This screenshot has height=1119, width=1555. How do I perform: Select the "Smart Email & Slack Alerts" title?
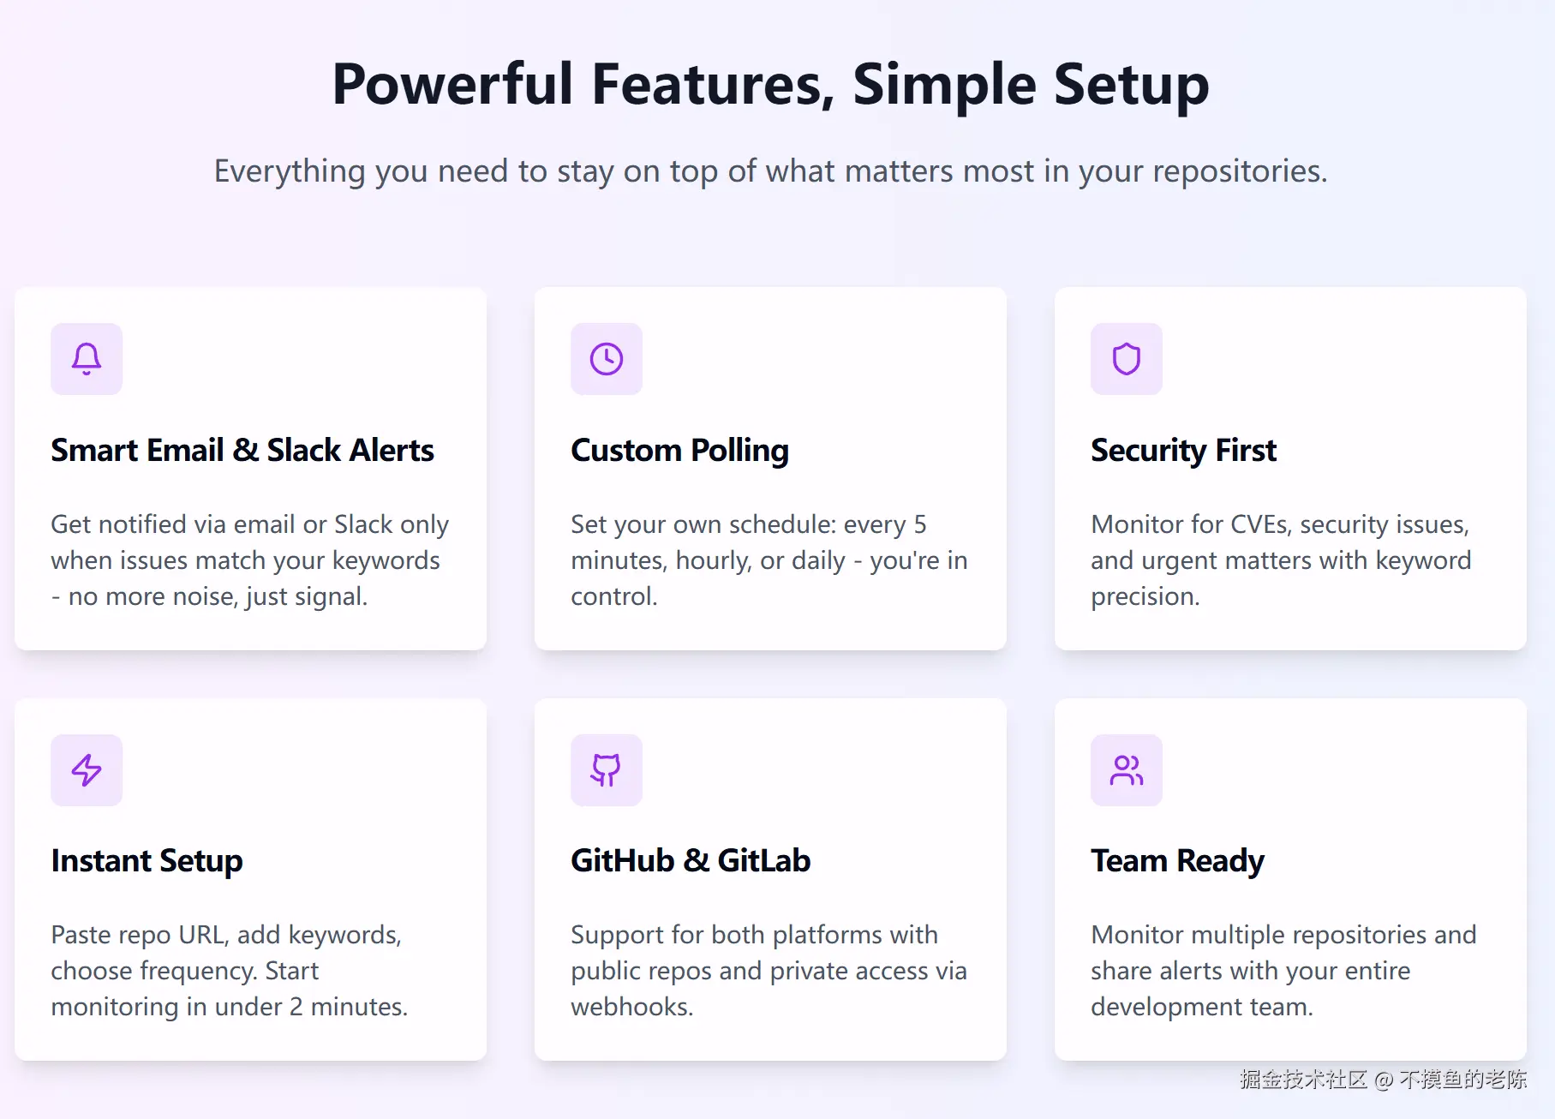(x=242, y=451)
